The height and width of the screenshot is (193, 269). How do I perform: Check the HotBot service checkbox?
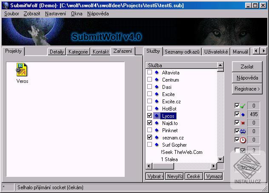149,108
